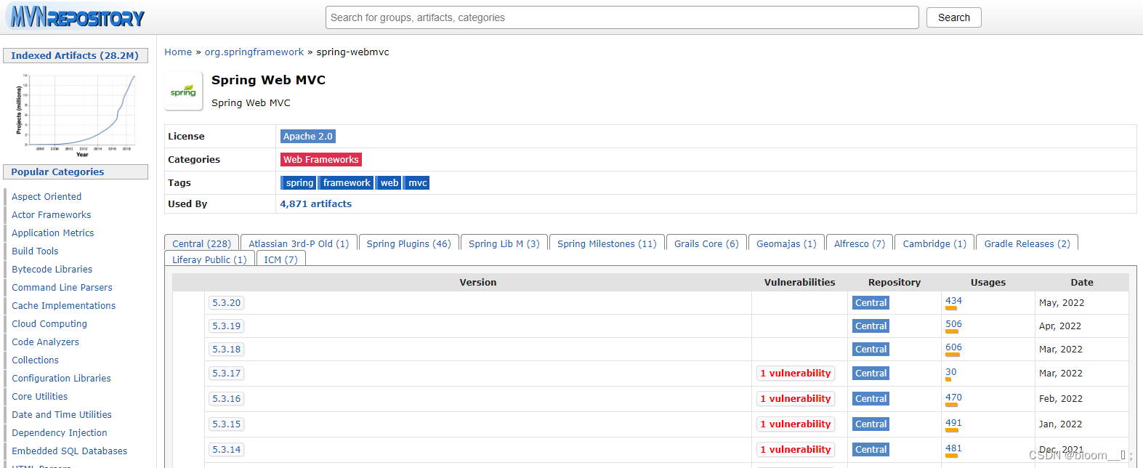
Task: Click Central repository badge for 5.3.16
Action: (871, 399)
